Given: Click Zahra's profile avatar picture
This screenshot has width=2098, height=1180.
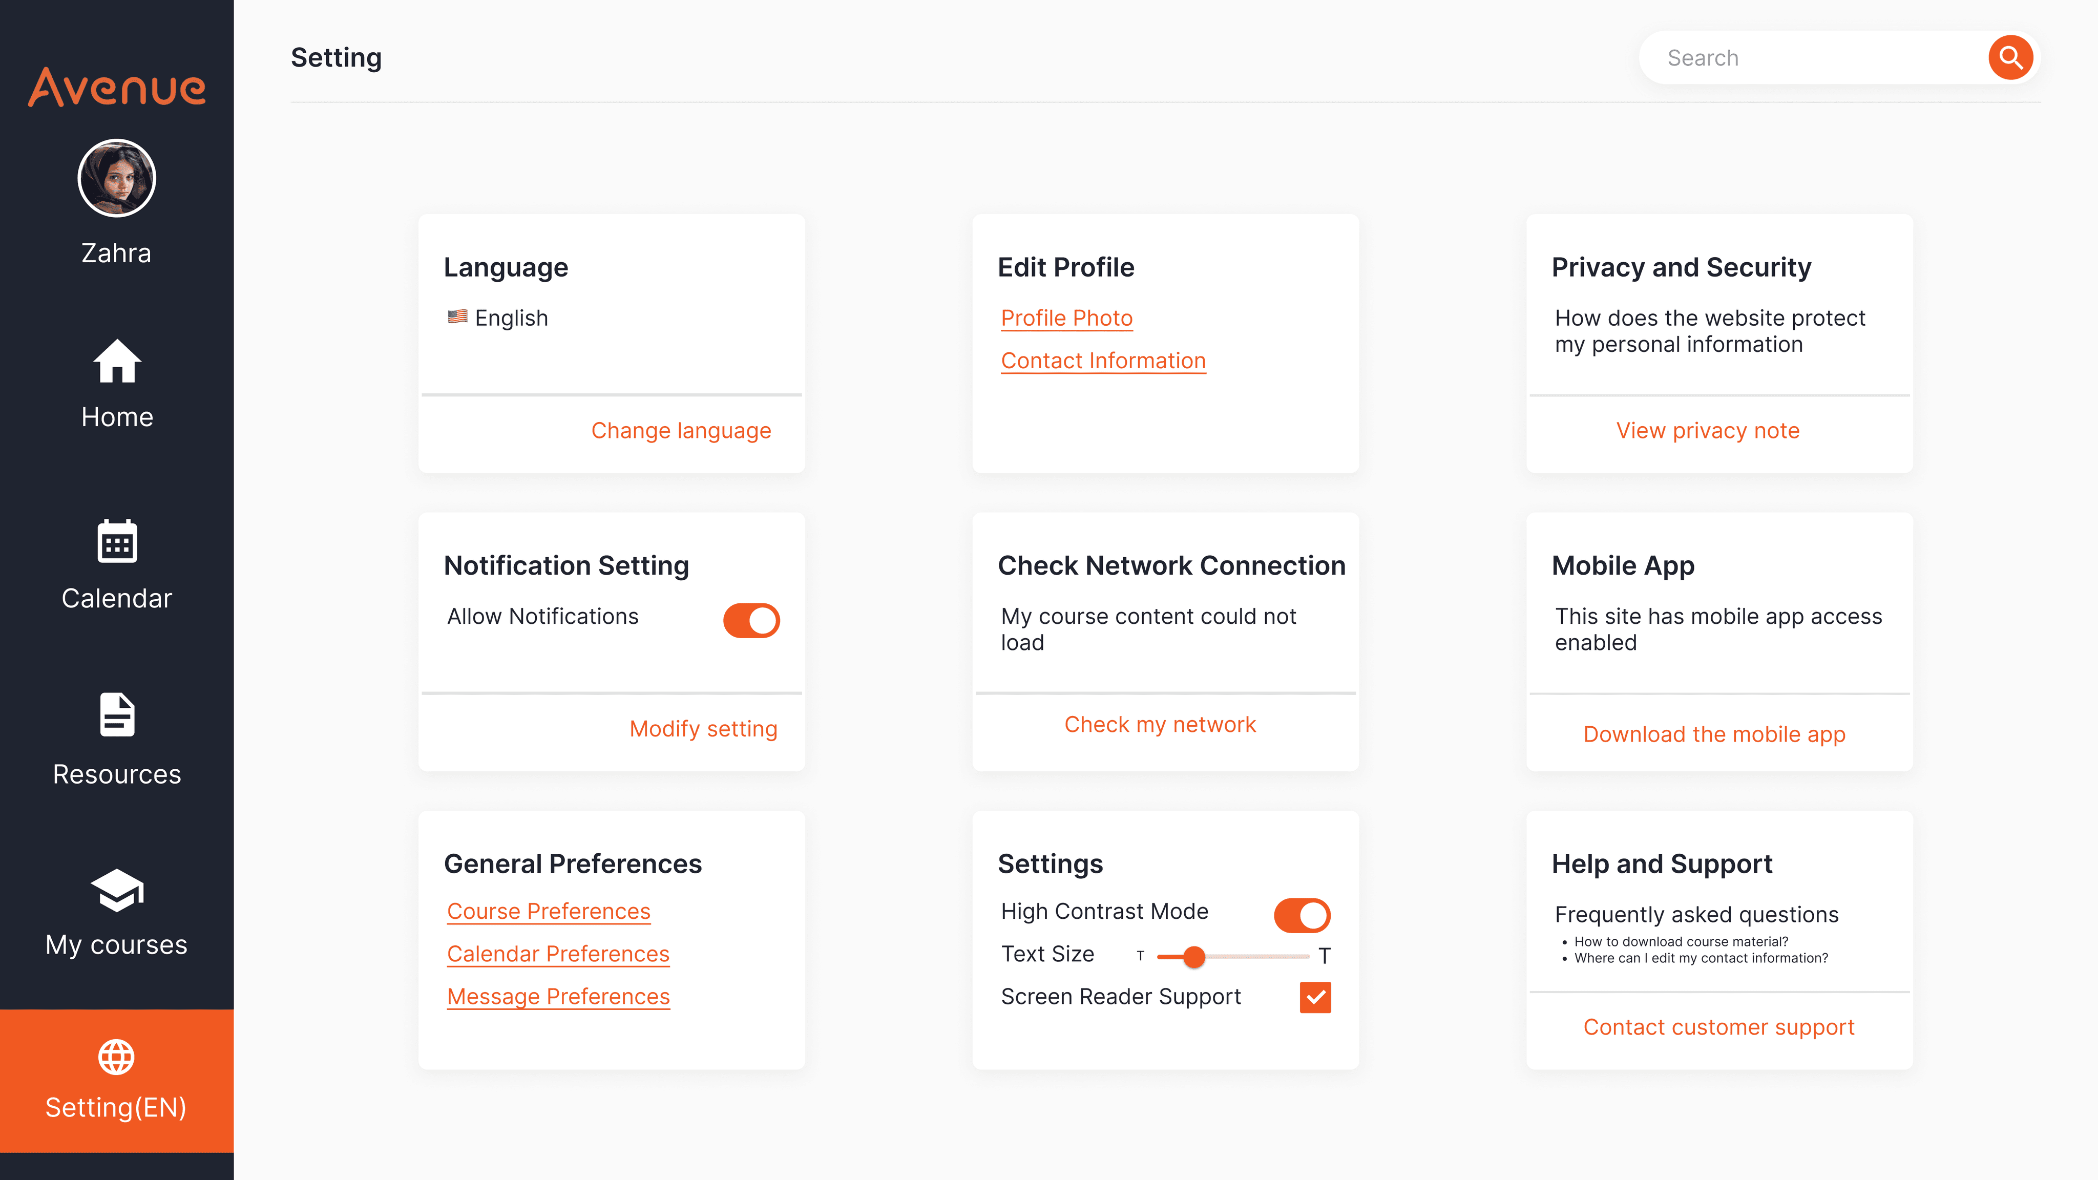Looking at the screenshot, I should (x=116, y=178).
